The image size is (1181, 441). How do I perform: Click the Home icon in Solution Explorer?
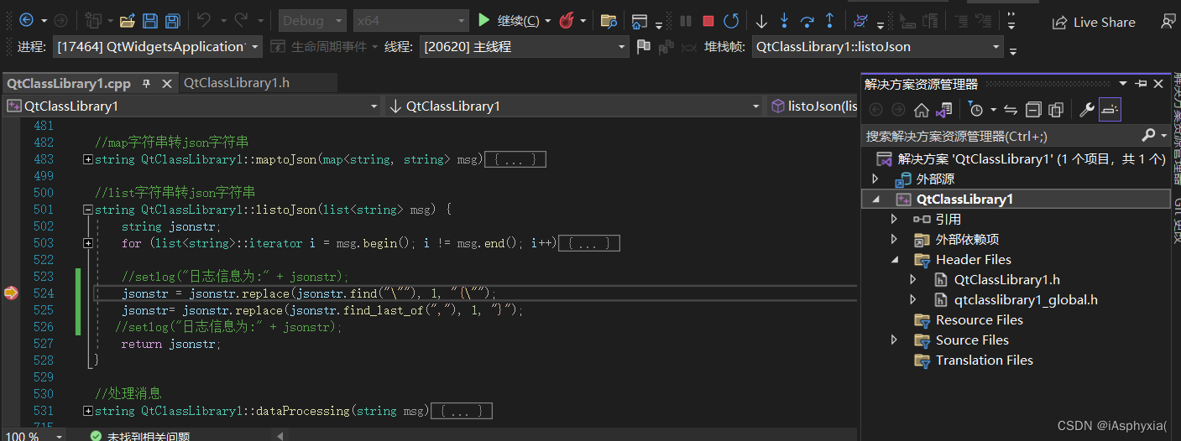[x=922, y=110]
